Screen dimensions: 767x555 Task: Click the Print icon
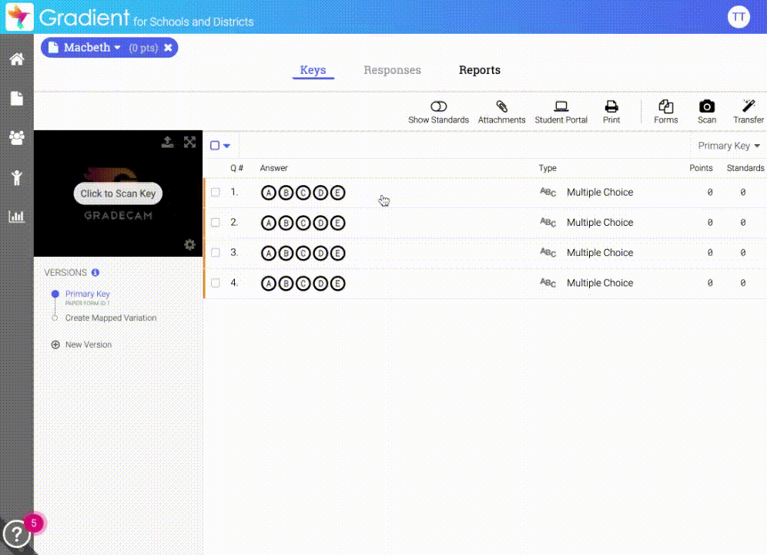[x=611, y=111]
